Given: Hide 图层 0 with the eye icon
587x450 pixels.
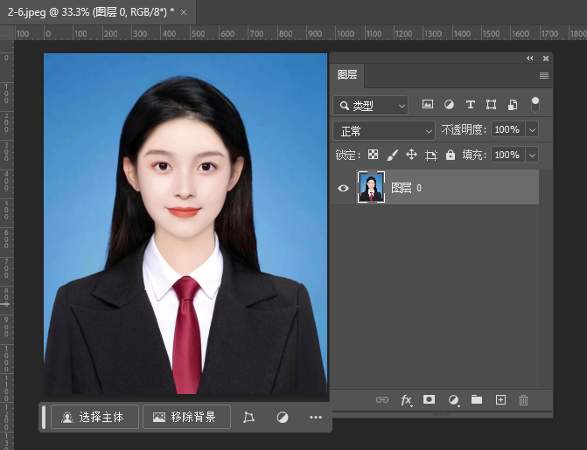Looking at the screenshot, I should coord(343,187).
